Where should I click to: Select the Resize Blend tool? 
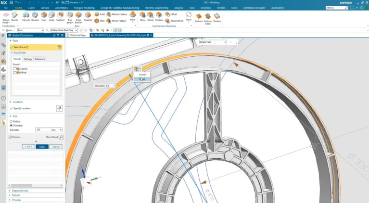click(174, 21)
